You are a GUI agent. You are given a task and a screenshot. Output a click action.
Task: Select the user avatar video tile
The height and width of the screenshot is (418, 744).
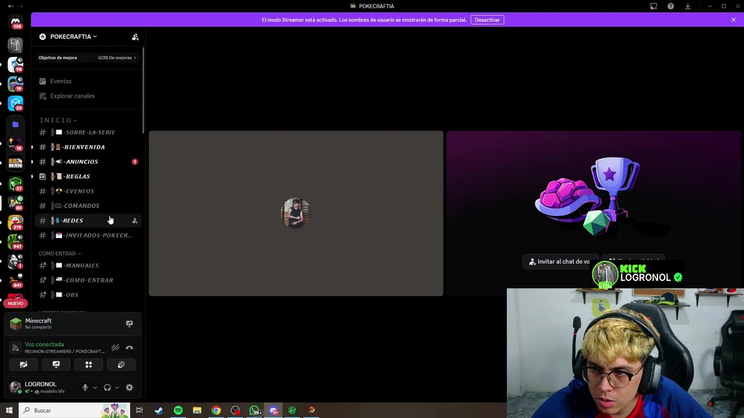point(296,213)
